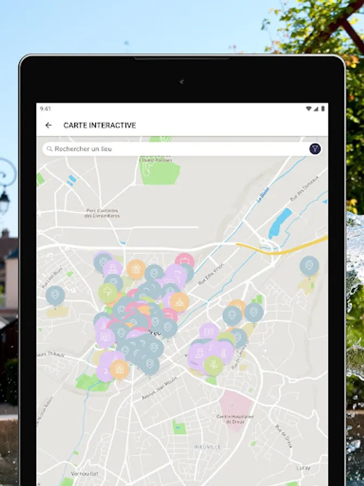Go back using the arrow beside Carte Interactive
Image resolution: width=364 pixels, height=486 pixels.
click(x=49, y=125)
